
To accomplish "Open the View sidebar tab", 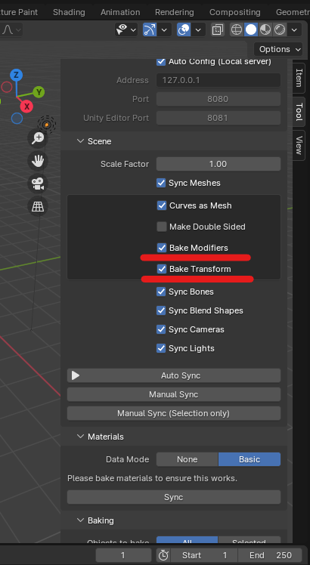I will (x=299, y=145).
